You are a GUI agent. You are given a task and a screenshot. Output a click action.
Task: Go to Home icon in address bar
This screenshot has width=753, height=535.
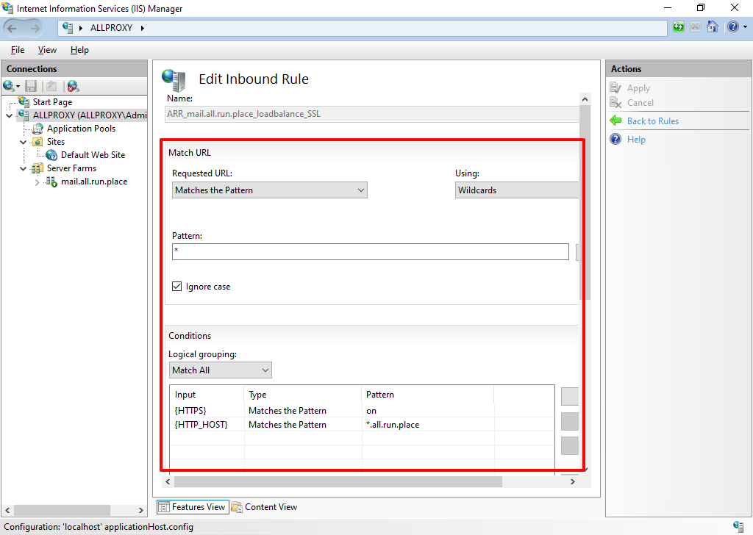pos(713,27)
